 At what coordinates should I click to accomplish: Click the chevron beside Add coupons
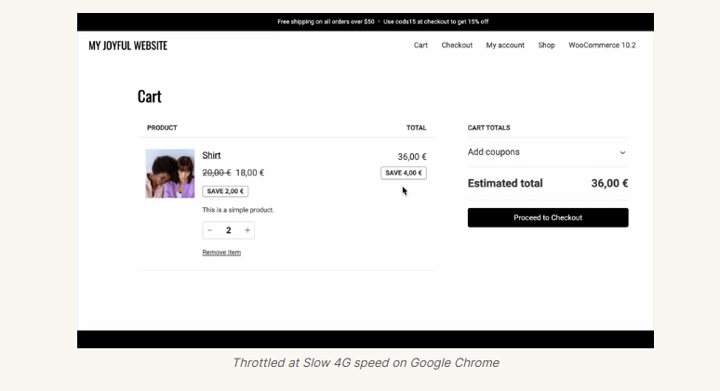tap(622, 152)
